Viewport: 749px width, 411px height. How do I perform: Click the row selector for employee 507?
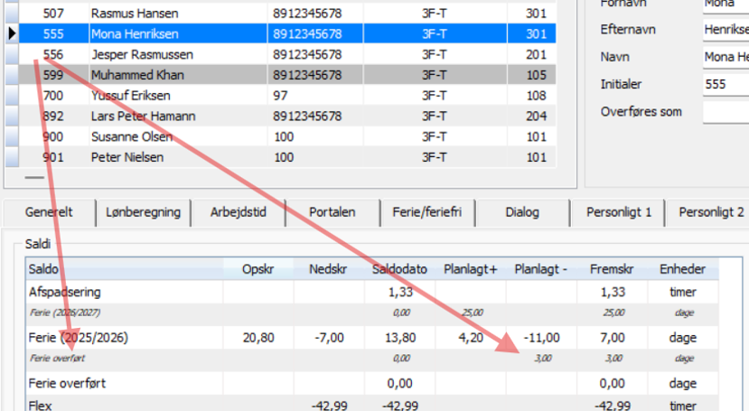12,14
